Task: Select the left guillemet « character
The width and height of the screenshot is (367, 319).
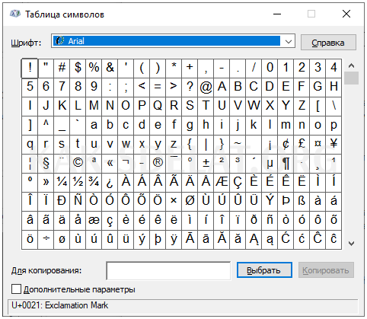Action: tap(110, 163)
